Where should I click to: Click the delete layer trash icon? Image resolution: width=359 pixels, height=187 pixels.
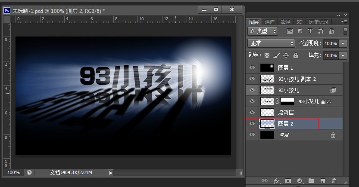click(334, 181)
